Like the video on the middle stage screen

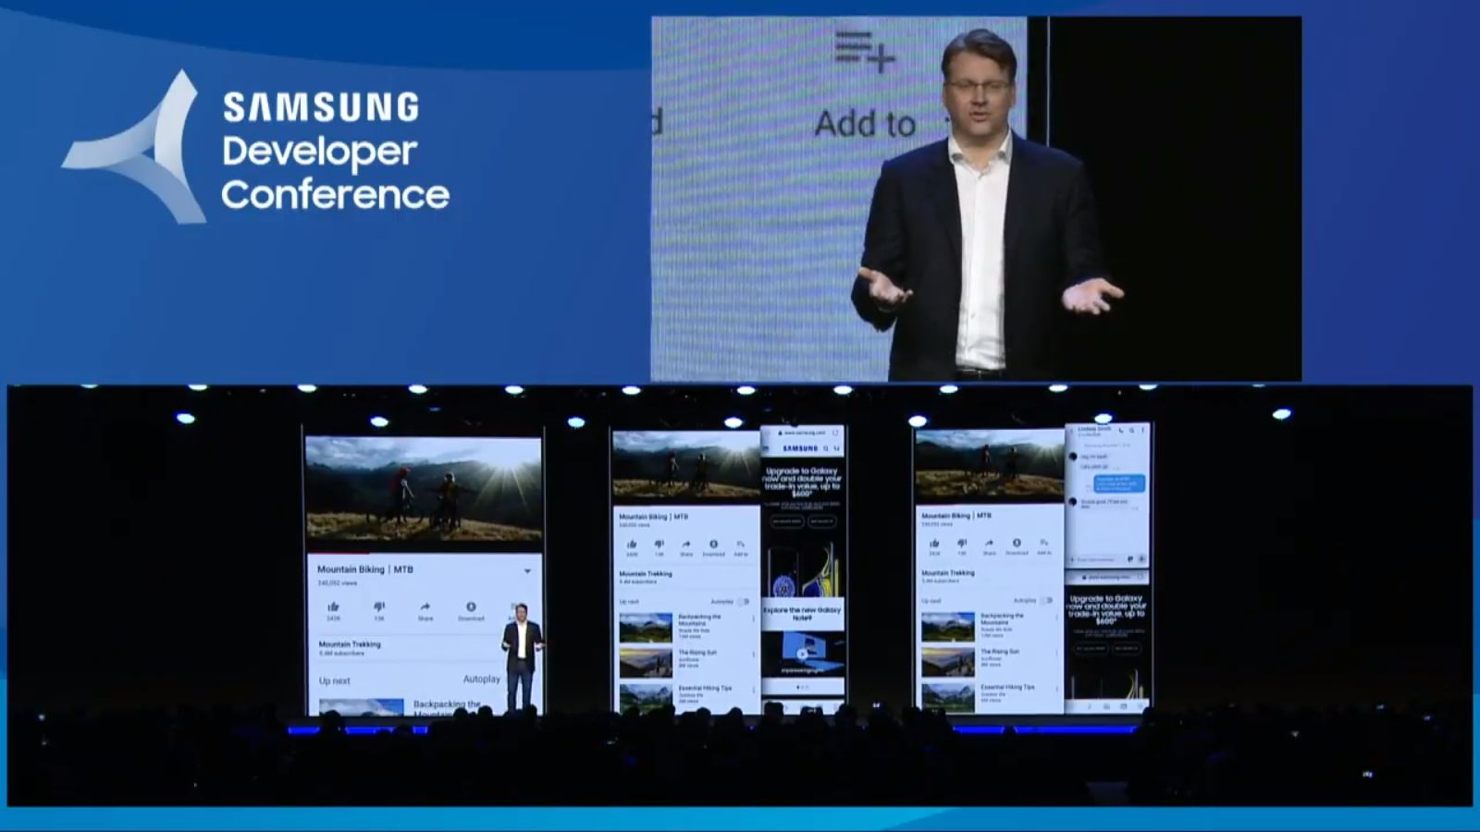632,544
